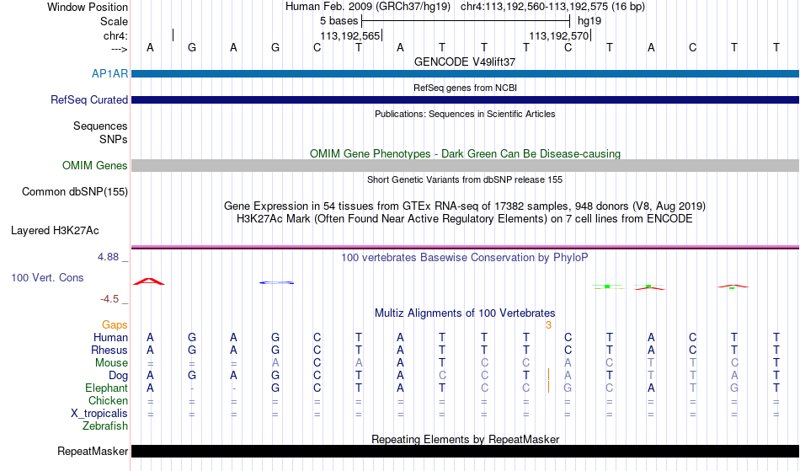Click the Rhesus species label
800x471 pixels.
point(109,350)
